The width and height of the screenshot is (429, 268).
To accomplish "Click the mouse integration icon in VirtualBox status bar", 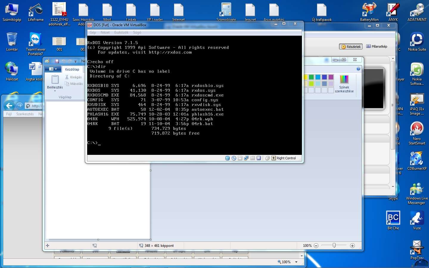I will 268,158.
